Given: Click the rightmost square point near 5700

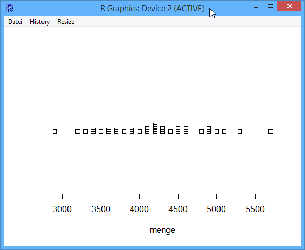Looking at the screenshot, I should [270, 131].
